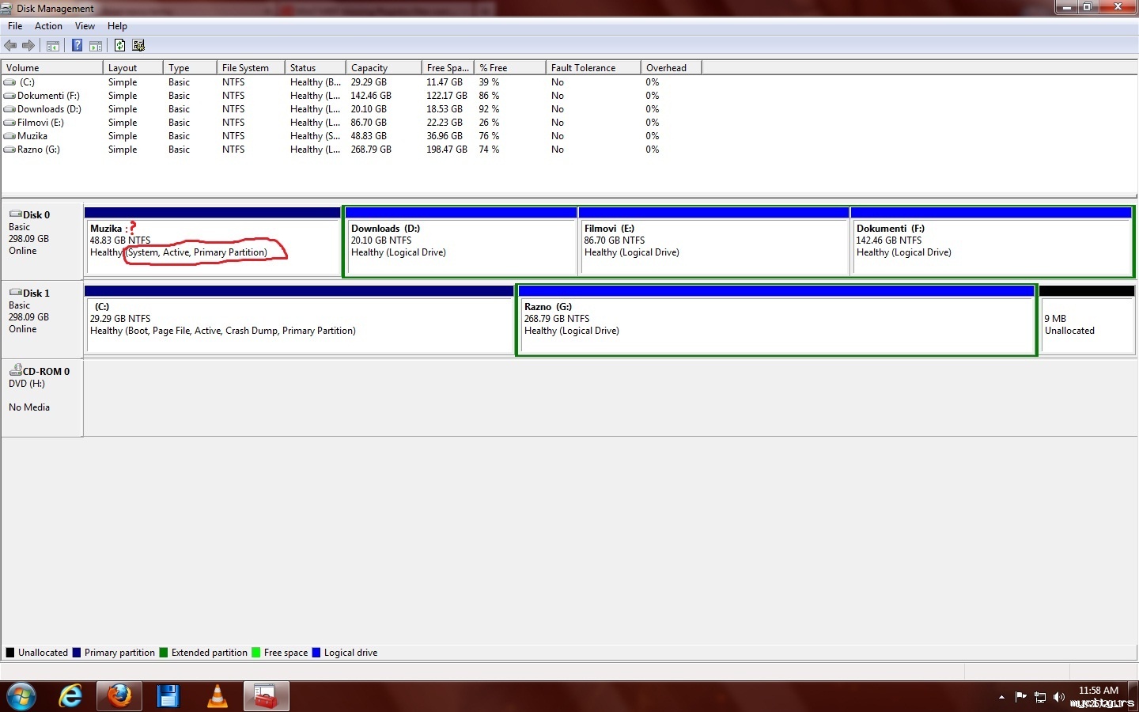Screen dimensions: 1139x712
Task: Click the drive icon beside Razno (G:) in the list
Action: pyautogui.click(x=10, y=150)
